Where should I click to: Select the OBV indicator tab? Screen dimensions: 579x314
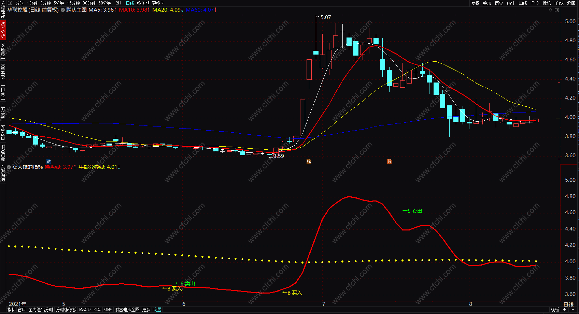[x=108, y=310]
